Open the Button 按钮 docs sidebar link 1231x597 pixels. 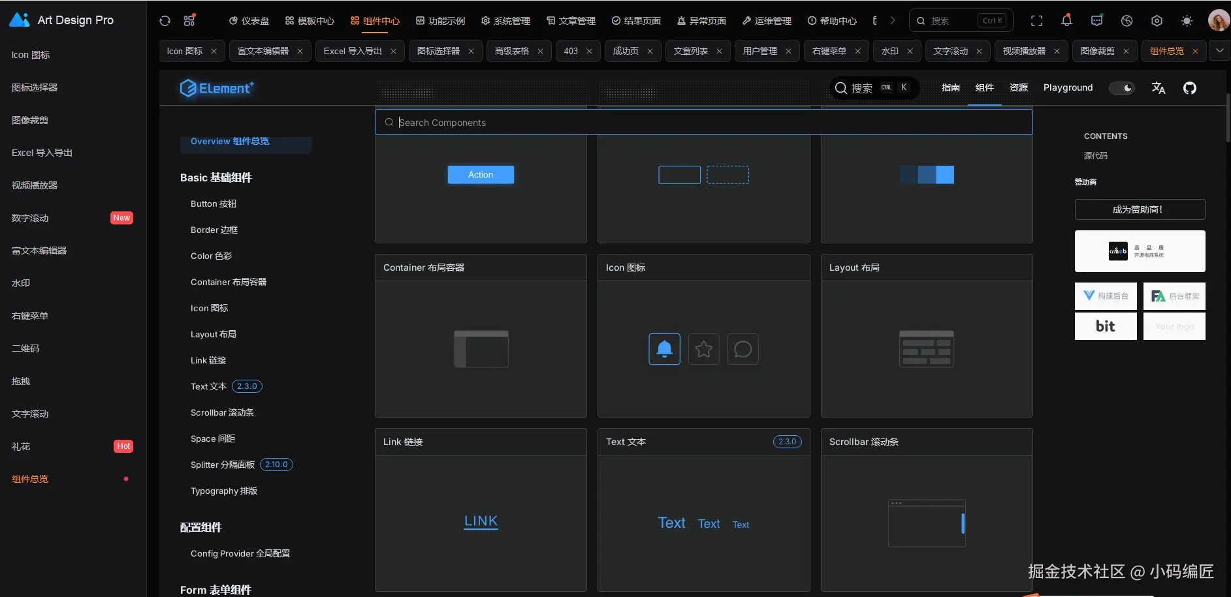[x=214, y=204]
